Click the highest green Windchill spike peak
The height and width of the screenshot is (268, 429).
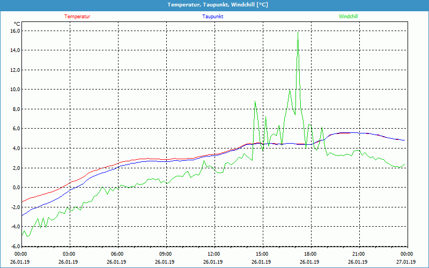(x=298, y=32)
